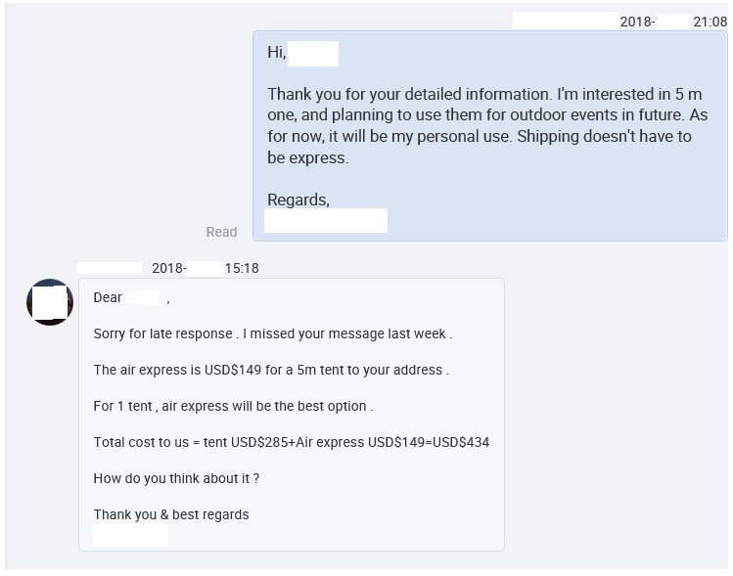This screenshot has width=733, height=576.
Task: Click the redacted sender name beside the avatar
Action: 110,268
